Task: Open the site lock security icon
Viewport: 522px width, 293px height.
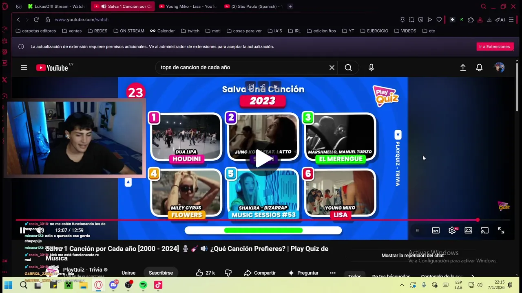Action: [48, 20]
